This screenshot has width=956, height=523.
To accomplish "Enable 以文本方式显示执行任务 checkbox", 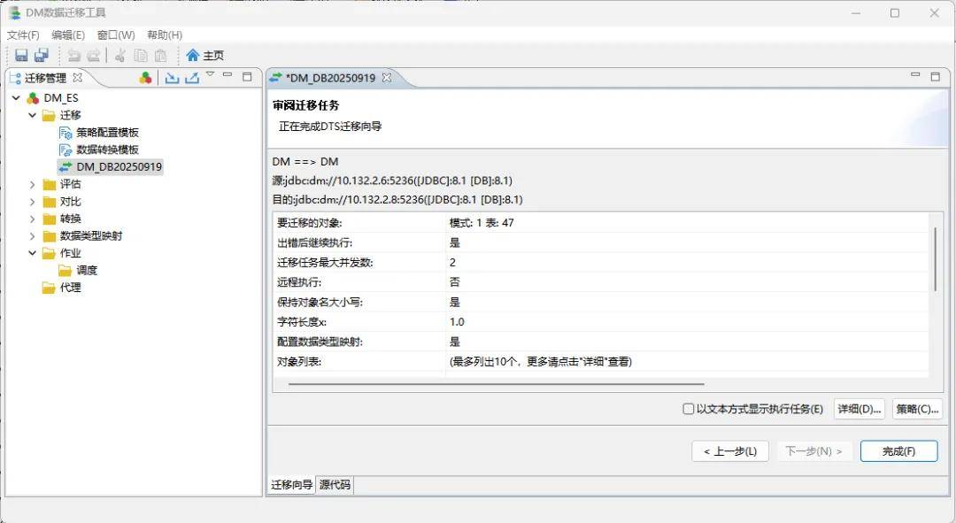I will pyautogui.click(x=689, y=409).
